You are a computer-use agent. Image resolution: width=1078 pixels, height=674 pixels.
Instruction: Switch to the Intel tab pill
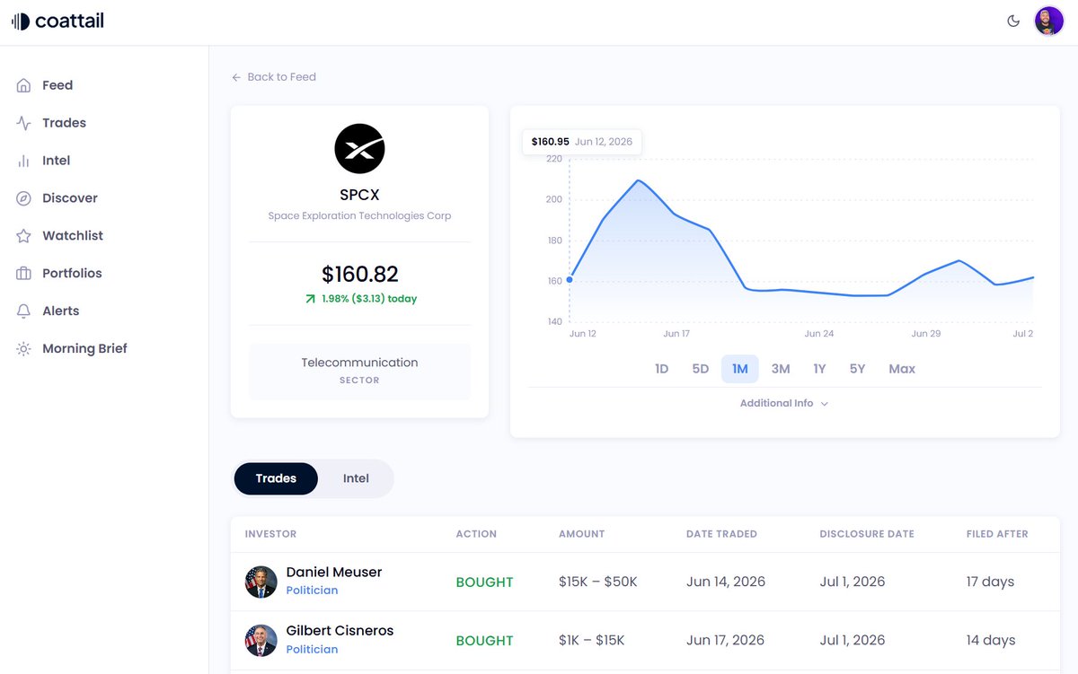(356, 479)
